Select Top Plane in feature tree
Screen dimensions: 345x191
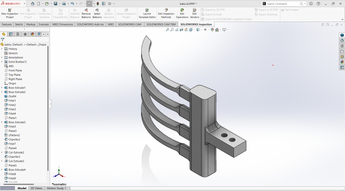(x=14, y=75)
